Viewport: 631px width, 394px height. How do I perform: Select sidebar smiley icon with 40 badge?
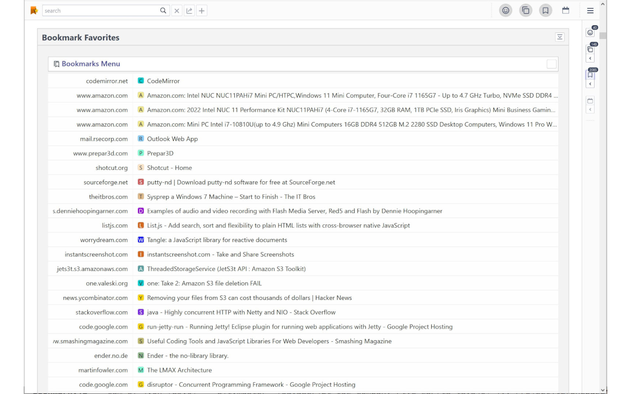(x=590, y=33)
